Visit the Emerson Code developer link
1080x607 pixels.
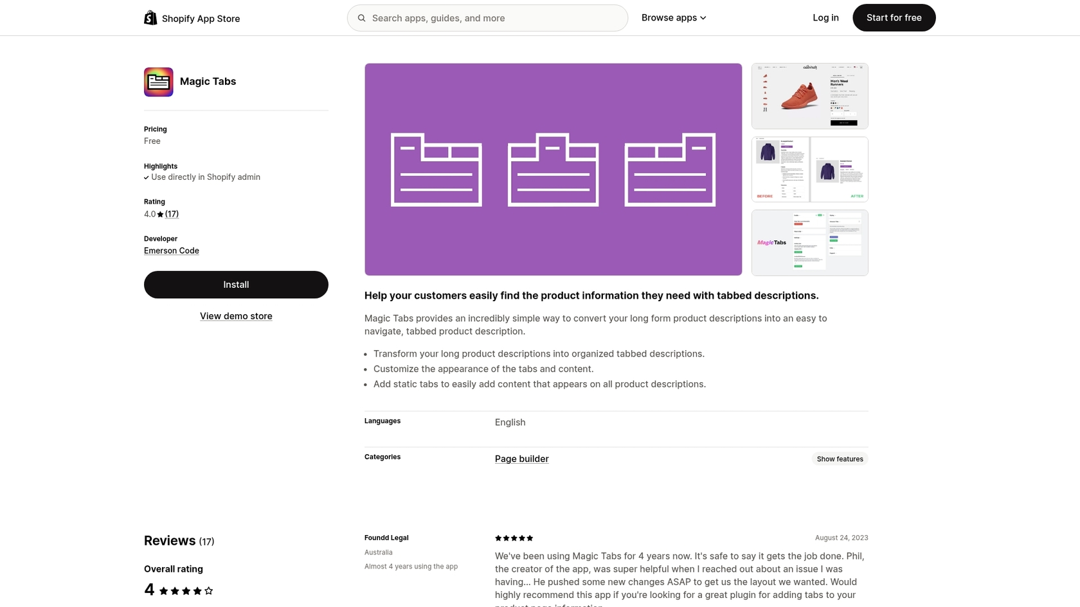(171, 251)
